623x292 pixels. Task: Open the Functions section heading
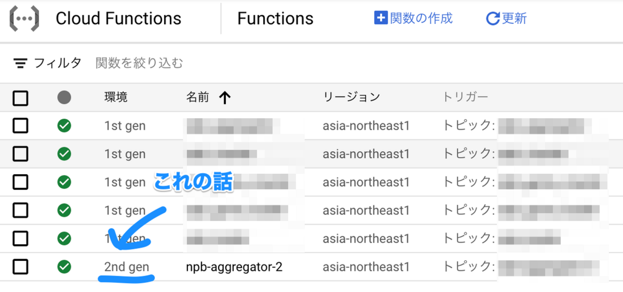click(275, 19)
